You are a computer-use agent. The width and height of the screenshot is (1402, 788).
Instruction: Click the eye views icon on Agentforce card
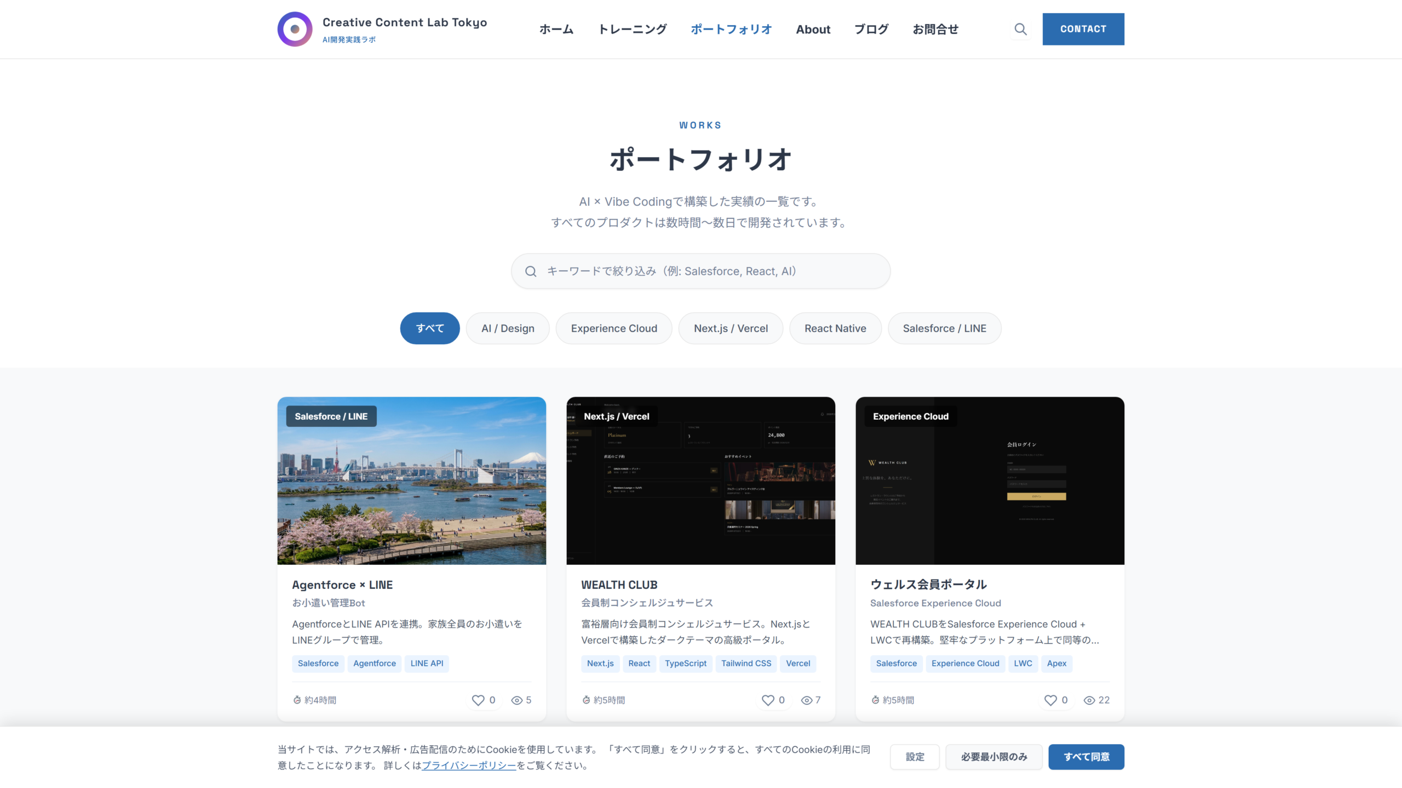coord(516,700)
